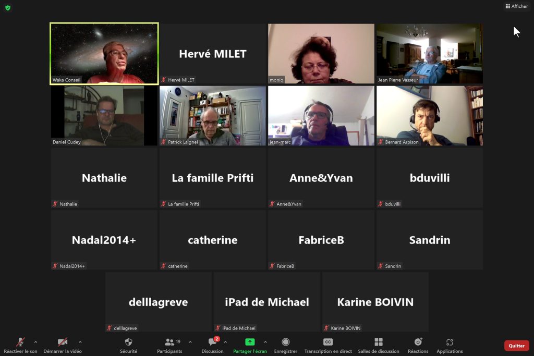534x356 pixels.
Task: Open Salles de discussion icon
Action: (x=379, y=342)
